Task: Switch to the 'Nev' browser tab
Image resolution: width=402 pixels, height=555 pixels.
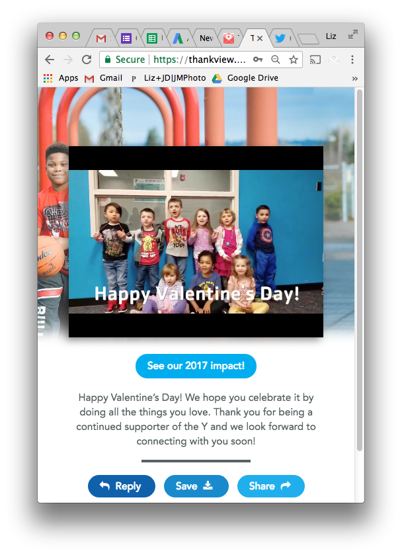Action: [205, 38]
